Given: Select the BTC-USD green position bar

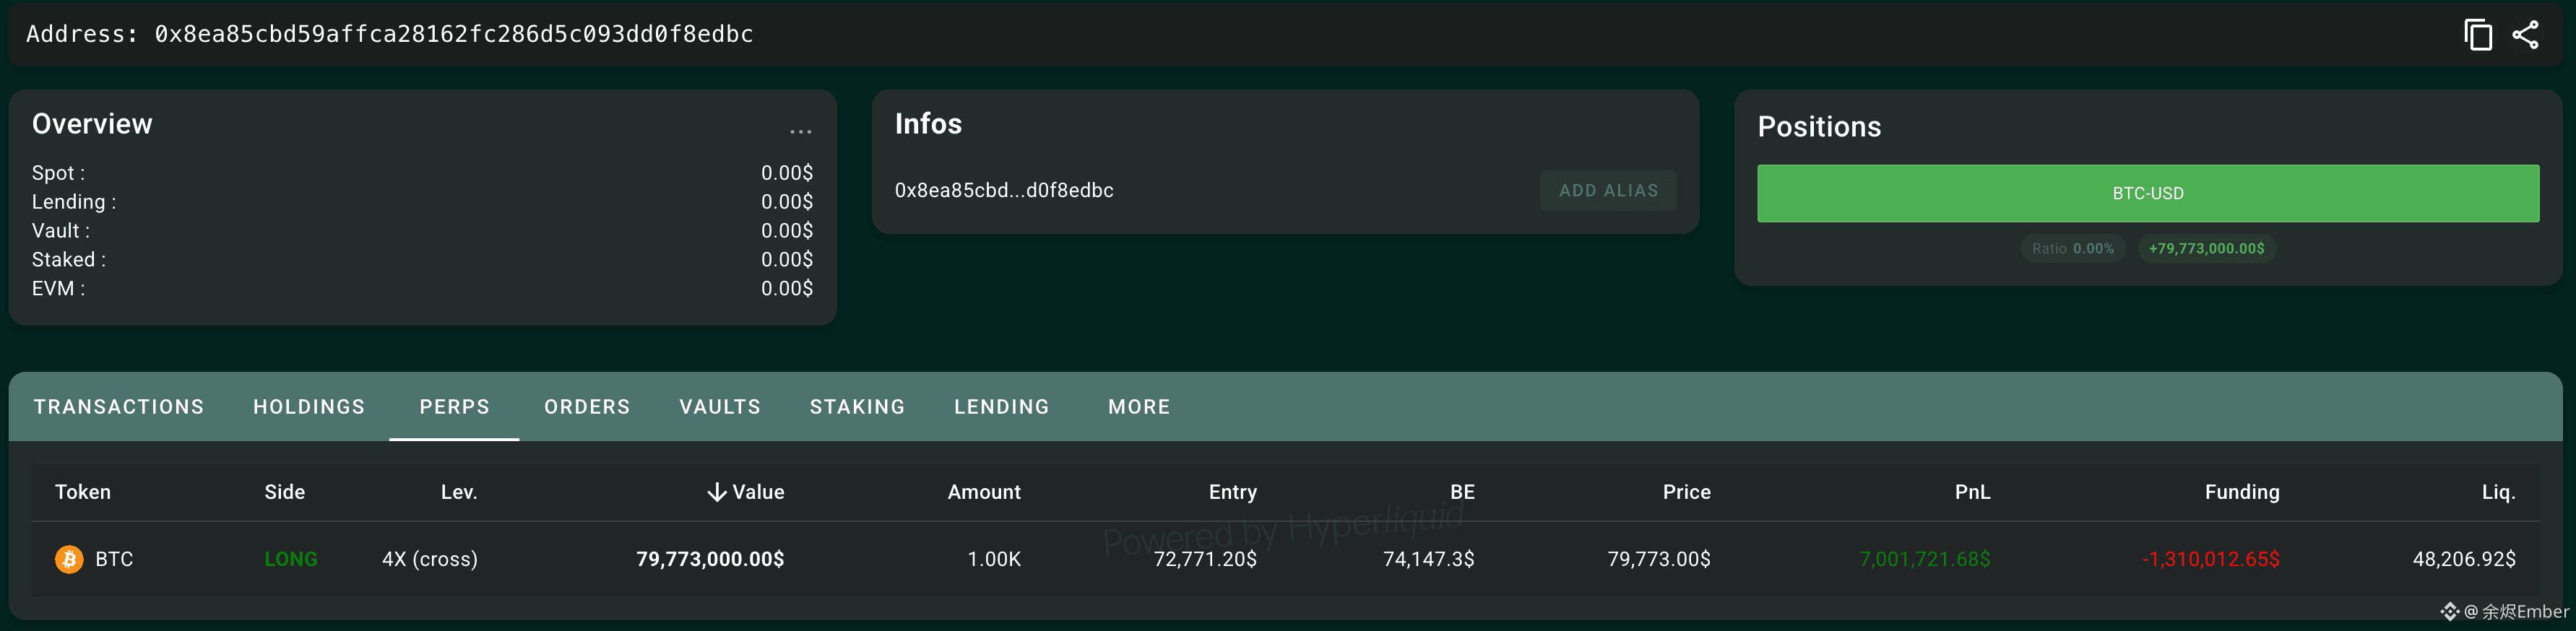Looking at the screenshot, I should (x=2148, y=193).
